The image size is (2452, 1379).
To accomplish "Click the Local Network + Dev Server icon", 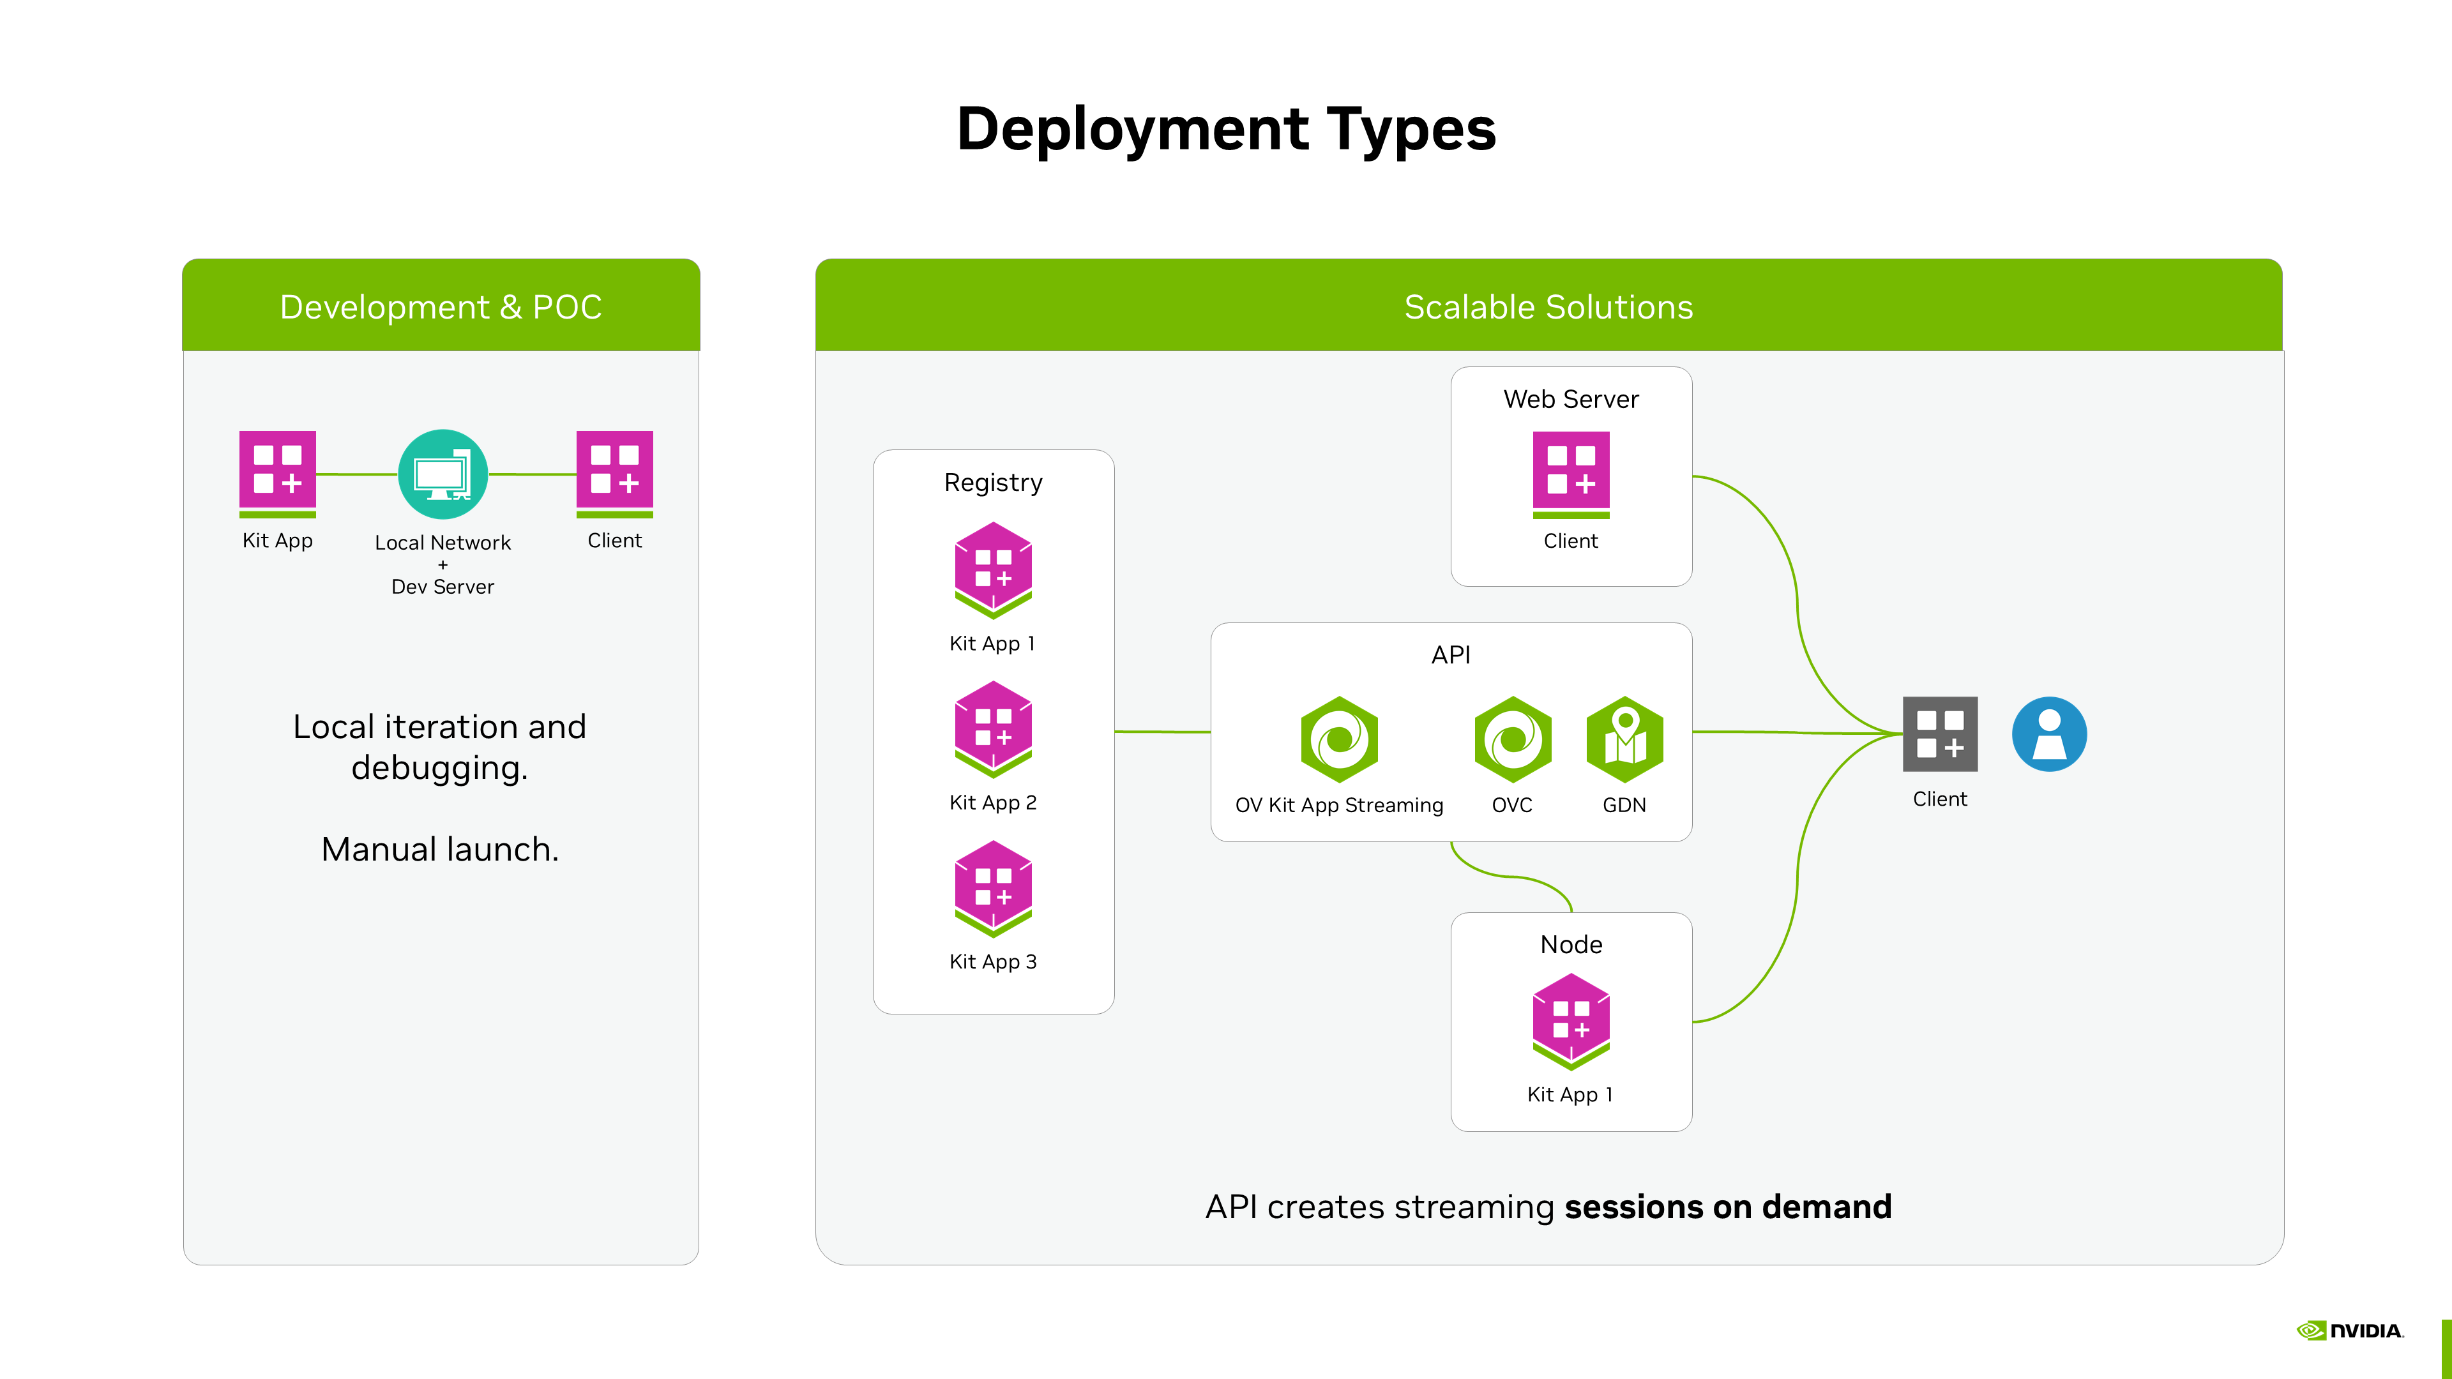I will click(x=443, y=474).
